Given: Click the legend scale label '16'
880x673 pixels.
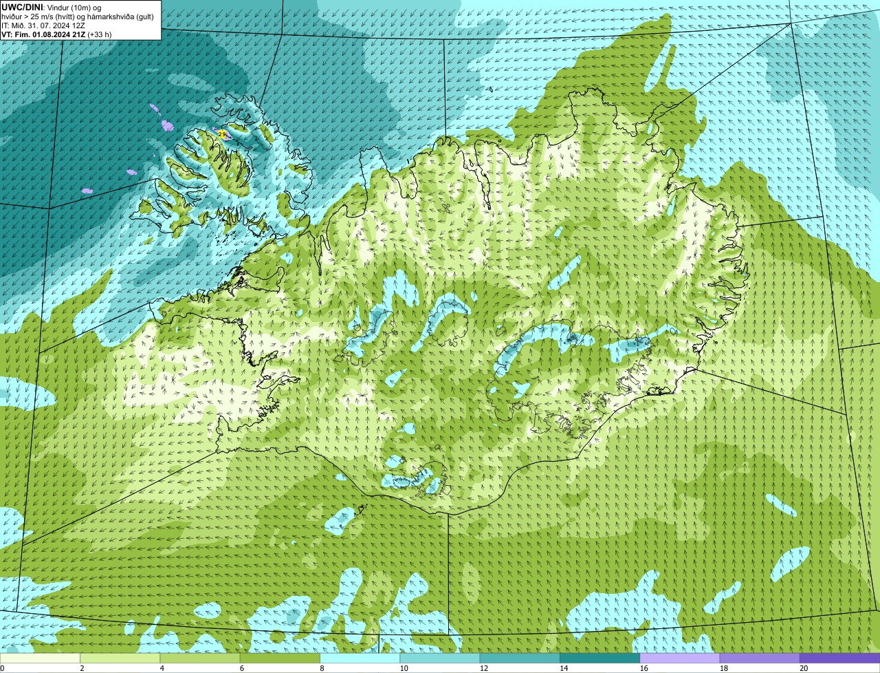Looking at the screenshot, I should pos(643,668).
